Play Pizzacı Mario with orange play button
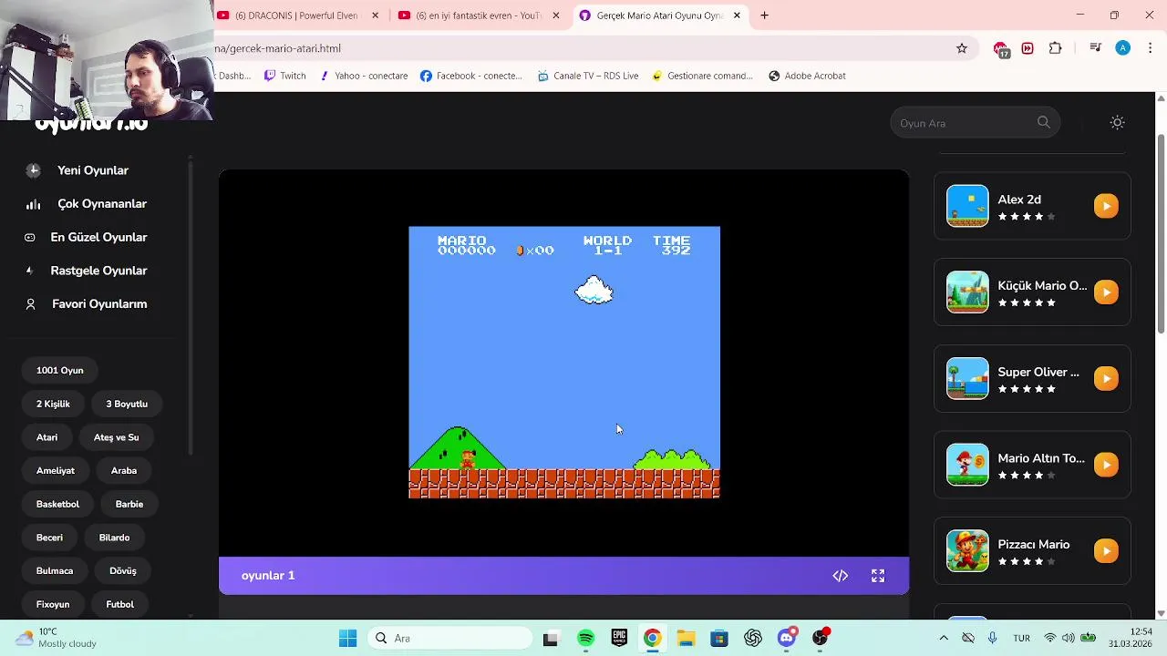 pos(1106,551)
